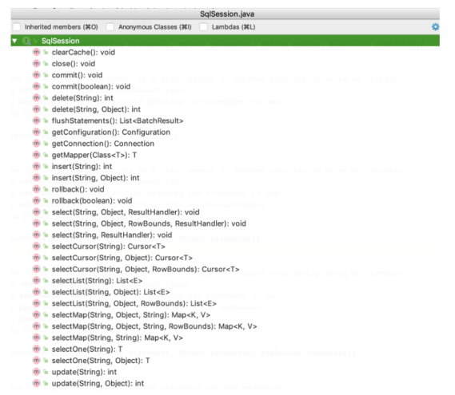Select getConfiguration(): Configuration method
Image resolution: width=455 pixels, height=395 pixels.
(111, 132)
